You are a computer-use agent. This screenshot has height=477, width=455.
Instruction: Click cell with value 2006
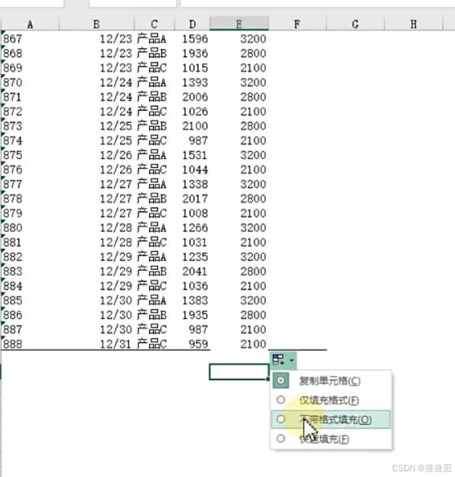pyautogui.click(x=192, y=97)
